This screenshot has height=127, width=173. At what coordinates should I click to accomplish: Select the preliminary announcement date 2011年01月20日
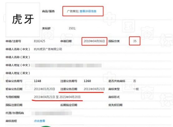tap(44, 89)
